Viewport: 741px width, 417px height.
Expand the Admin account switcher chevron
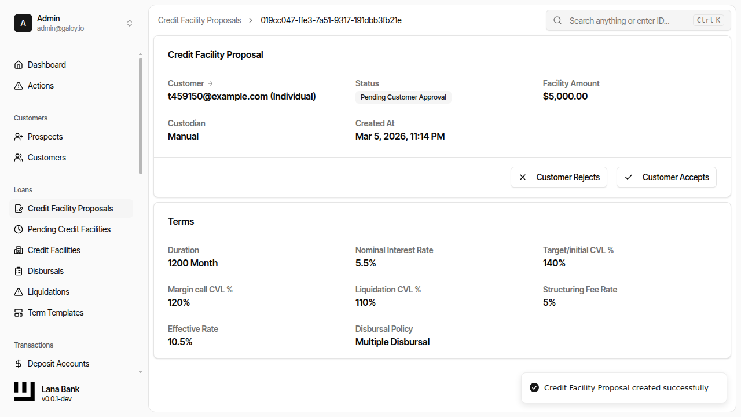130,23
